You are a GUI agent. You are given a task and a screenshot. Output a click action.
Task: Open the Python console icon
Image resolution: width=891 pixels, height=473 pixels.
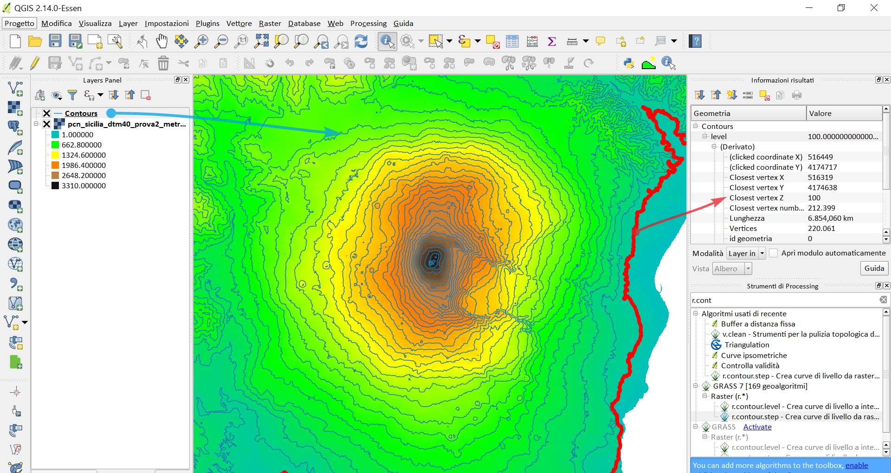pyautogui.click(x=629, y=63)
